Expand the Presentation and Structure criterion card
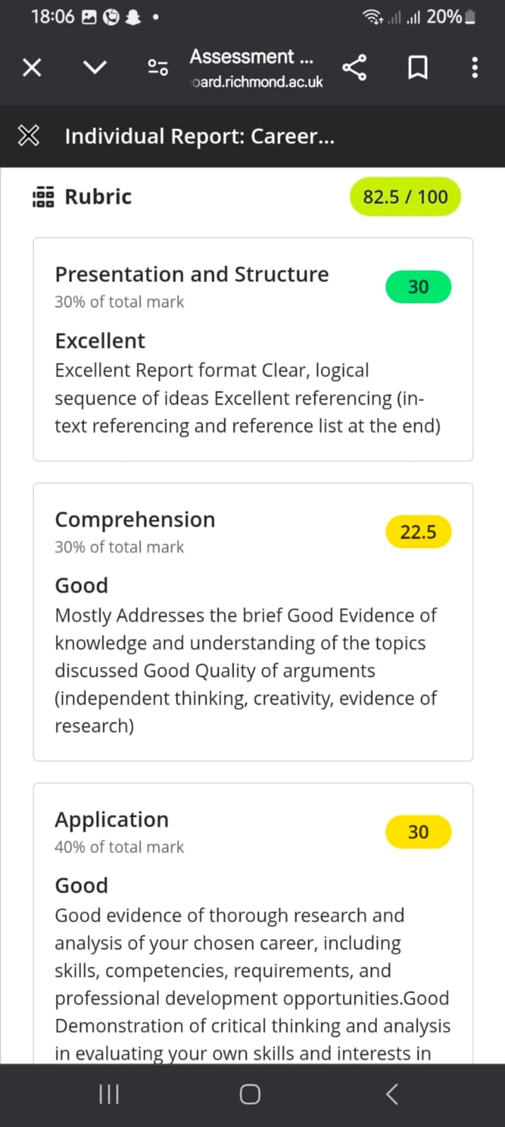The width and height of the screenshot is (505, 1127). (x=192, y=274)
